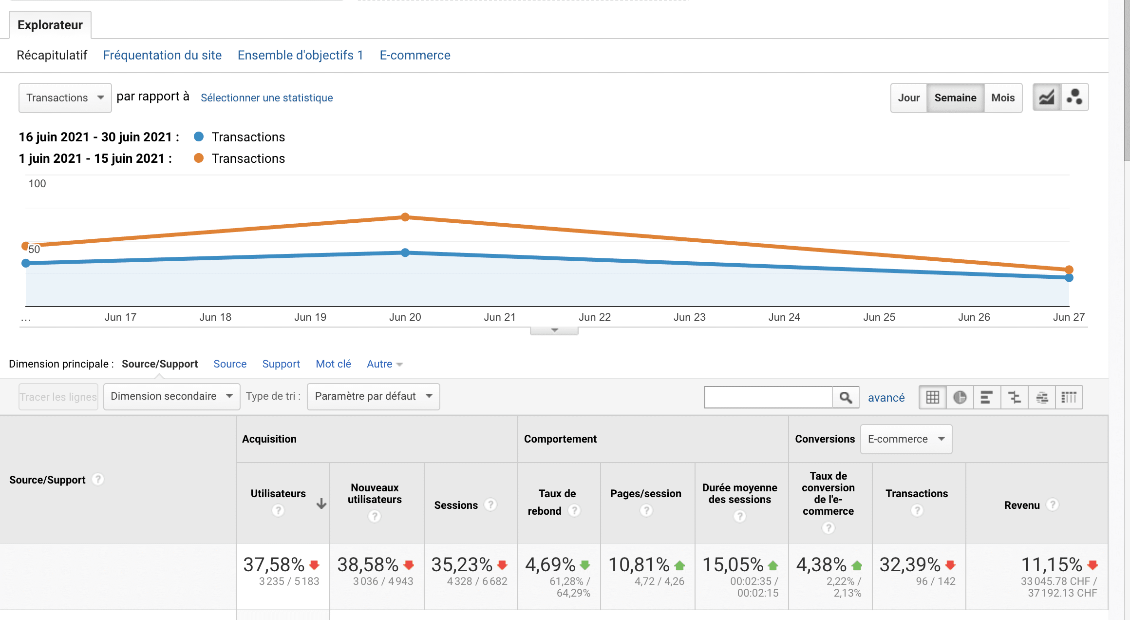Set primary dimension to Source
Viewport: 1130px width, 620px height.
tap(230, 364)
